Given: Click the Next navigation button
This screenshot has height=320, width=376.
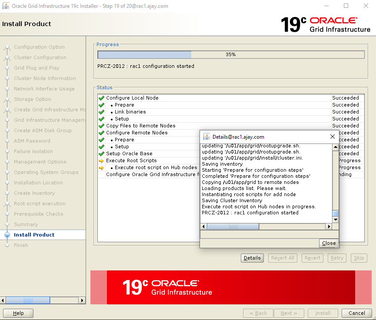Looking at the screenshot, I should (x=289, y=313).
